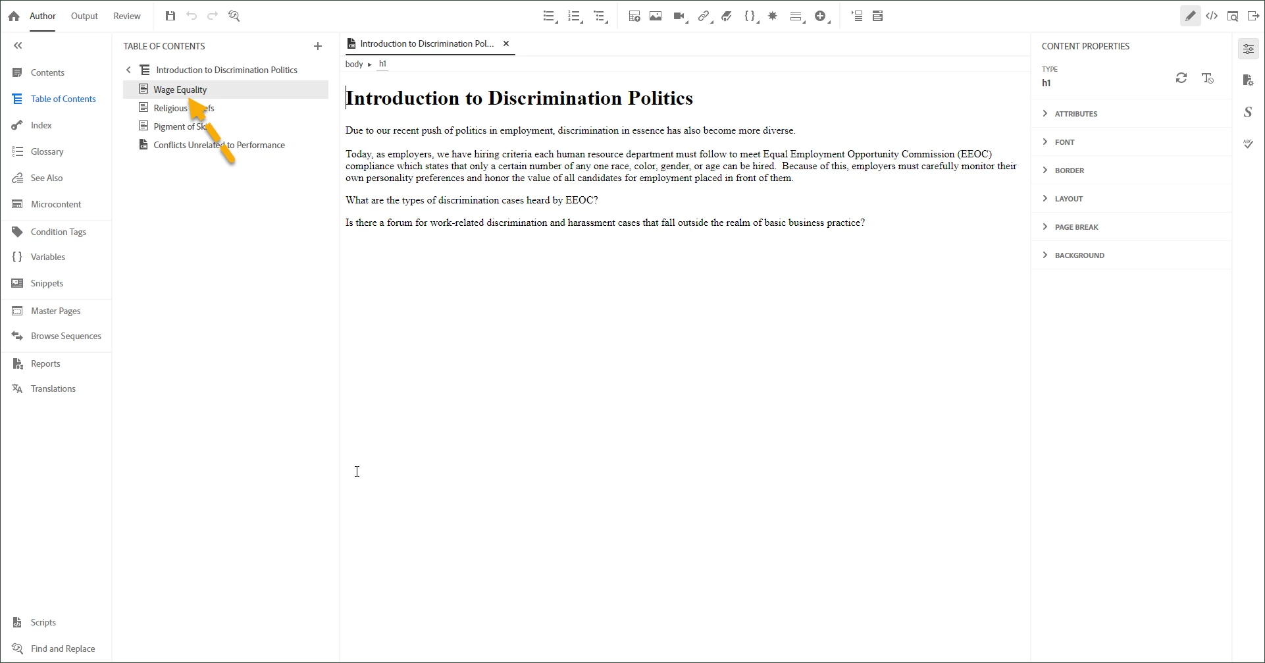Expand the Background section

pos(1131,255)
